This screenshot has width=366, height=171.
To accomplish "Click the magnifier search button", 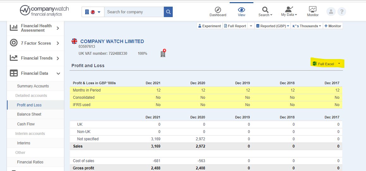I will pyautogui.click(x=168, y=12).
